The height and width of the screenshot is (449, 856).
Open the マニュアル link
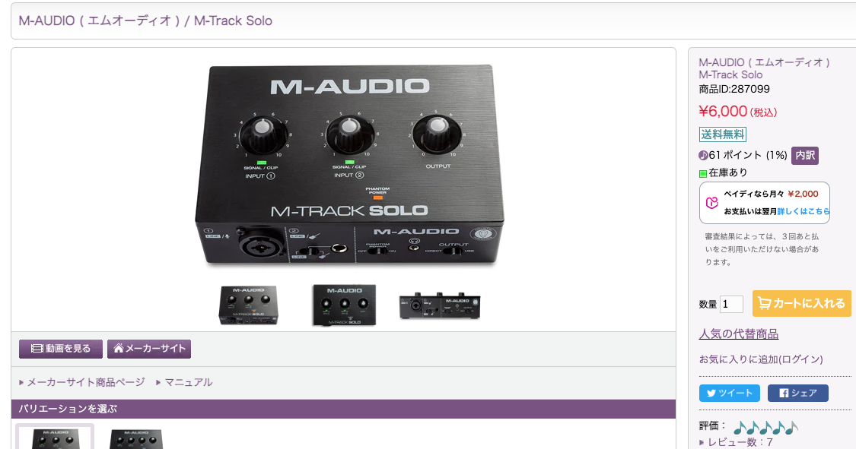[189, 382]
